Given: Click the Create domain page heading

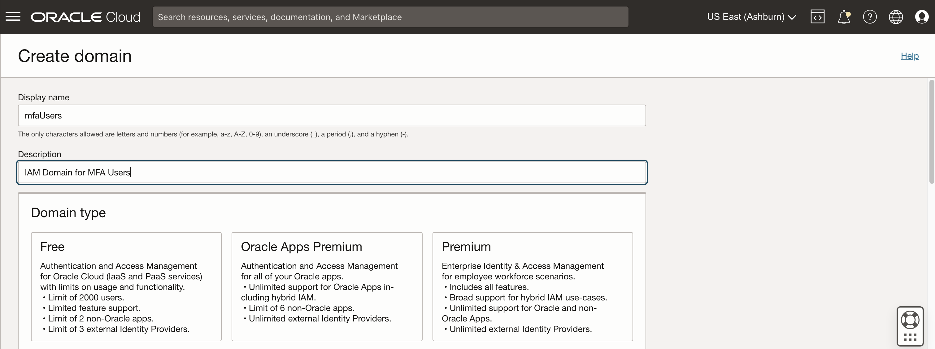Looking at the screenshot, I should click(75, 56).
